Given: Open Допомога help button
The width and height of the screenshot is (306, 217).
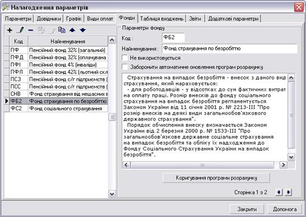Looking at the screenshot, I should [x=285, y=209].
